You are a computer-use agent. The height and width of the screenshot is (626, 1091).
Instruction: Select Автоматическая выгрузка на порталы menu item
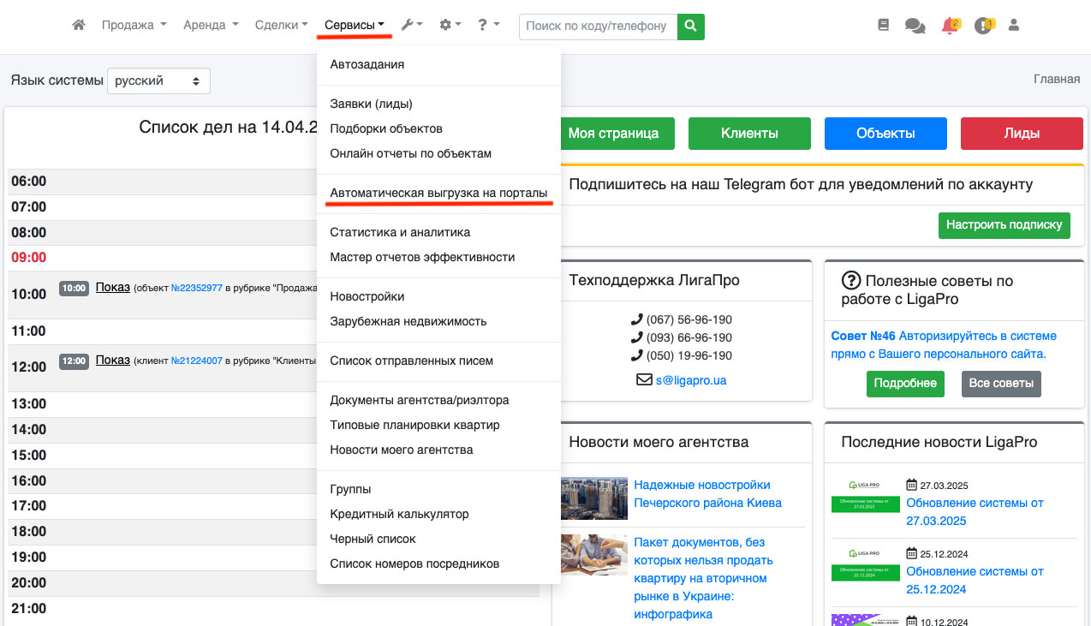point(438,194)
